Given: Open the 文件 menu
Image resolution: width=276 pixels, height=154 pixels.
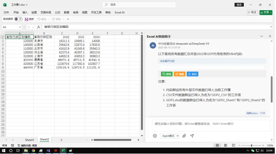Looking at the screenshot, I should tap(6, 12).
